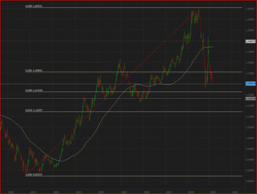Select the gray price tag just below 1.2000
Screen dimensions: 257x194
pyautogui.click(x=250, y=98)
